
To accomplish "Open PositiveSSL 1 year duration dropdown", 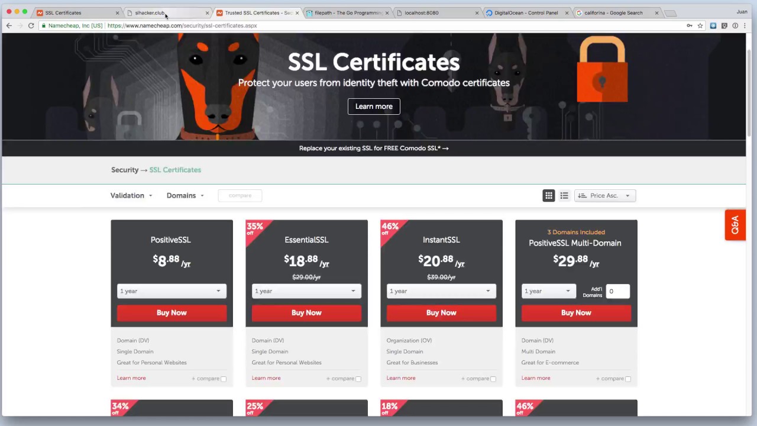I will point(172,291).
